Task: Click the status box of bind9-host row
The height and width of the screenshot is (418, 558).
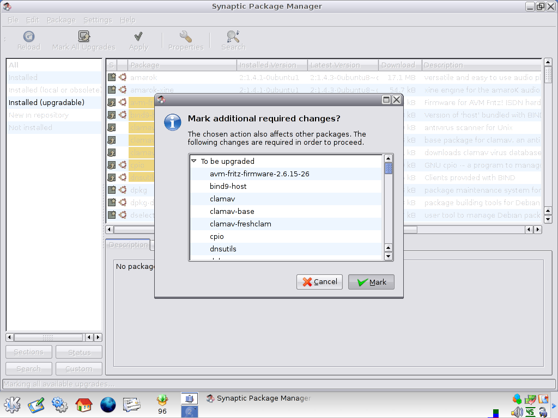Action: coord(112,115)
